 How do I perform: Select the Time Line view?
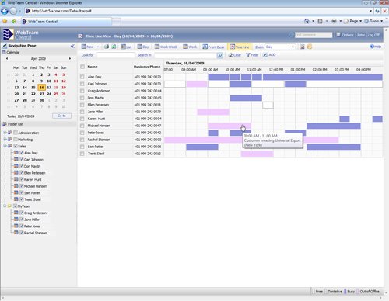tap(240, 47)
